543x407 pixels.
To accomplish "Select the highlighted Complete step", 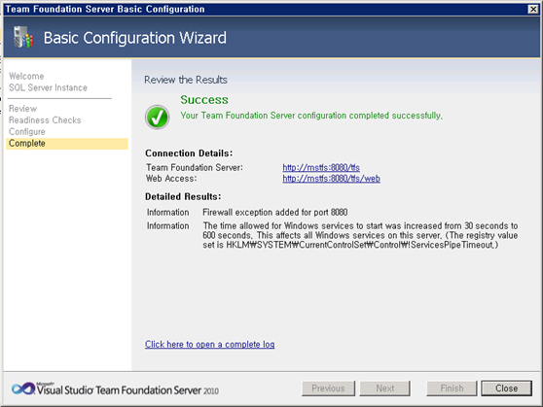I will [x=67, y=144].
